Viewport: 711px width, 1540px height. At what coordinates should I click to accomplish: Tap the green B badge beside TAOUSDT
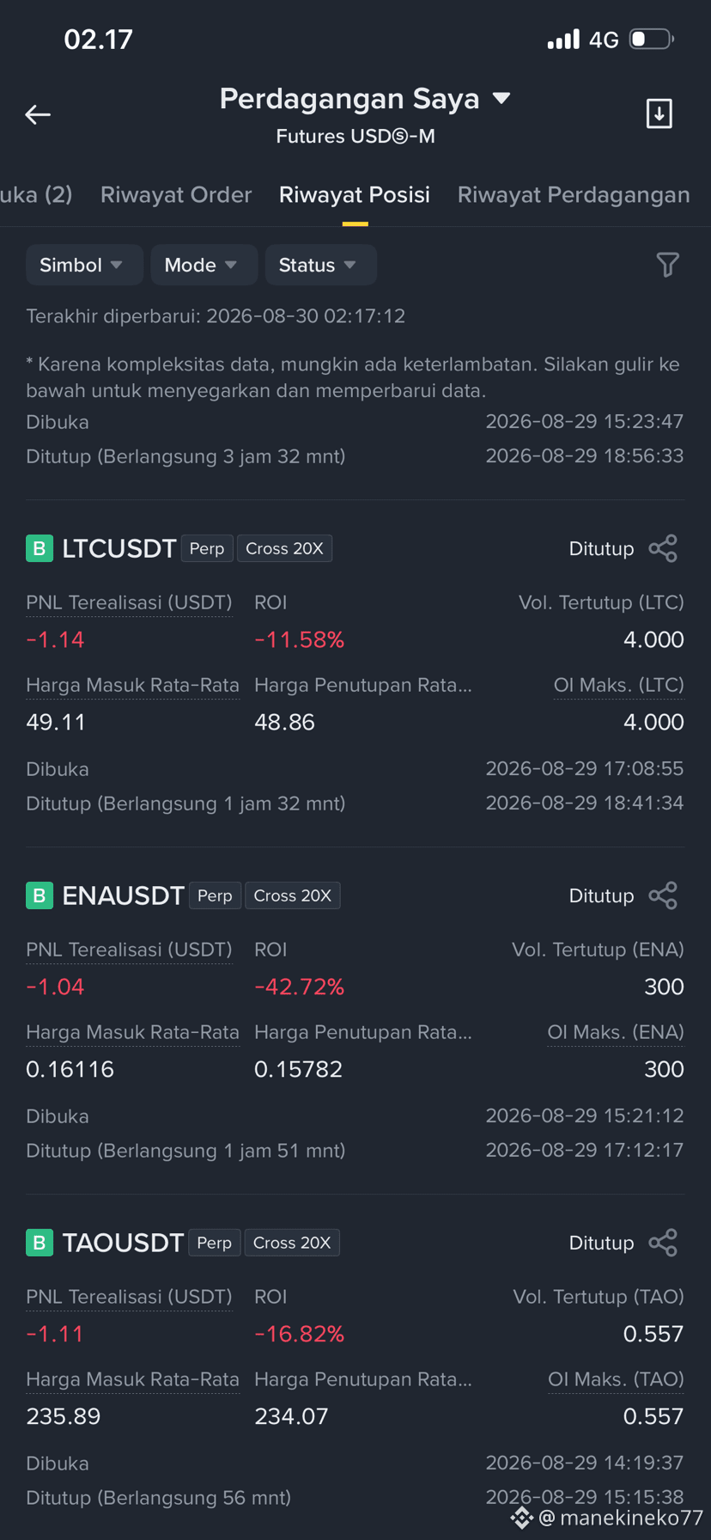tap(39, 1243)
